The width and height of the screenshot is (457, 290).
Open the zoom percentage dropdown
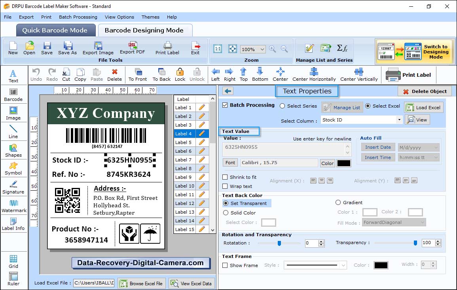pyautogui.click(x=262, y=49)
